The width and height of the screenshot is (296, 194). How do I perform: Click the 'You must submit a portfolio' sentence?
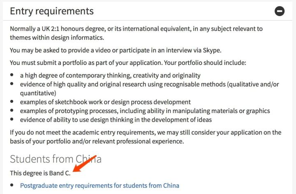(128, 63)
